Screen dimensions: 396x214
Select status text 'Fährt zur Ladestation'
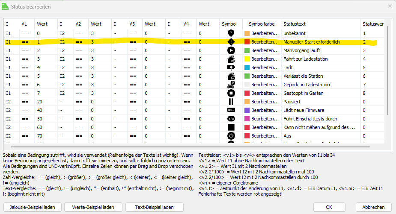pyautogui.click(x=305, y=59)
